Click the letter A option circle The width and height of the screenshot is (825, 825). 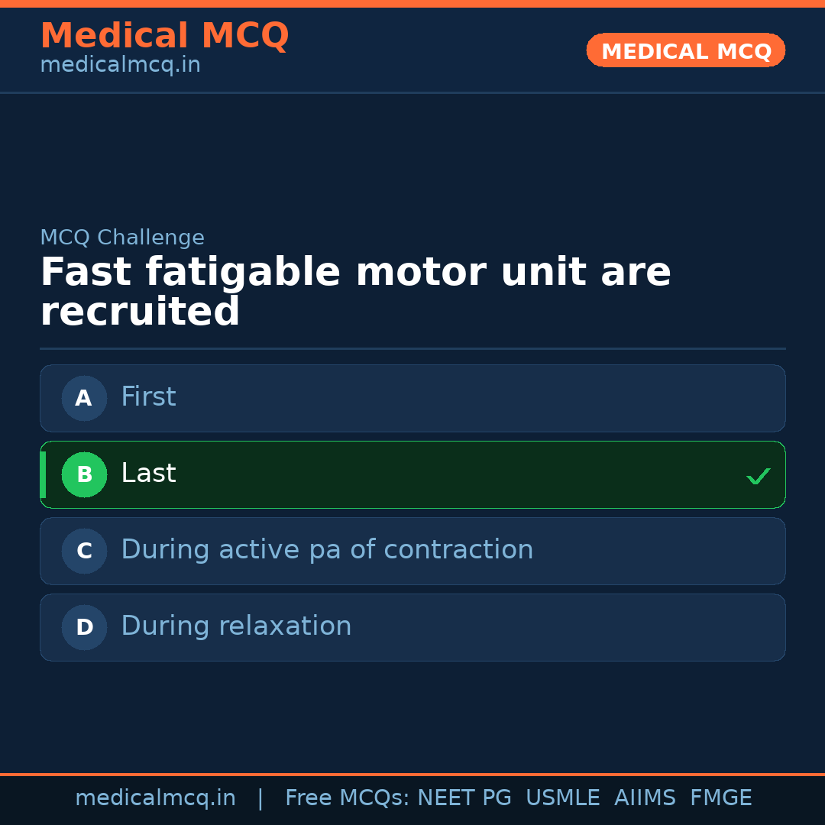pyautogui.click(x=84, y=398)
